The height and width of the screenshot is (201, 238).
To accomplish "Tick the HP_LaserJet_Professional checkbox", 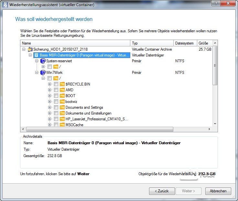I will [56, 119].
